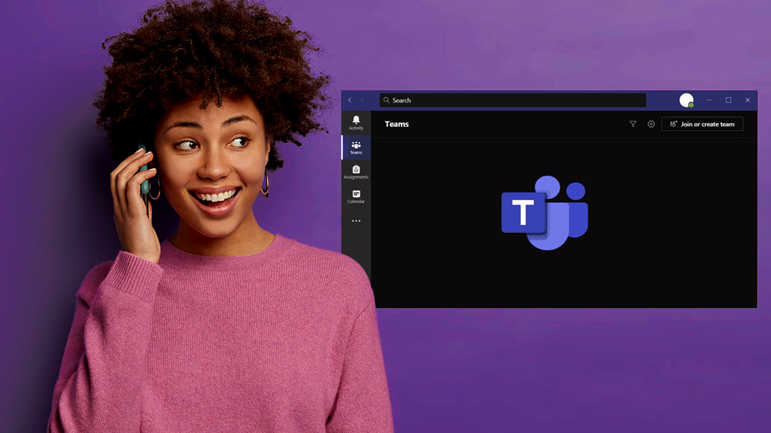Screen dimensions: 771x433
Task: Maximize the Teams window
Action: tap(728, 100)
